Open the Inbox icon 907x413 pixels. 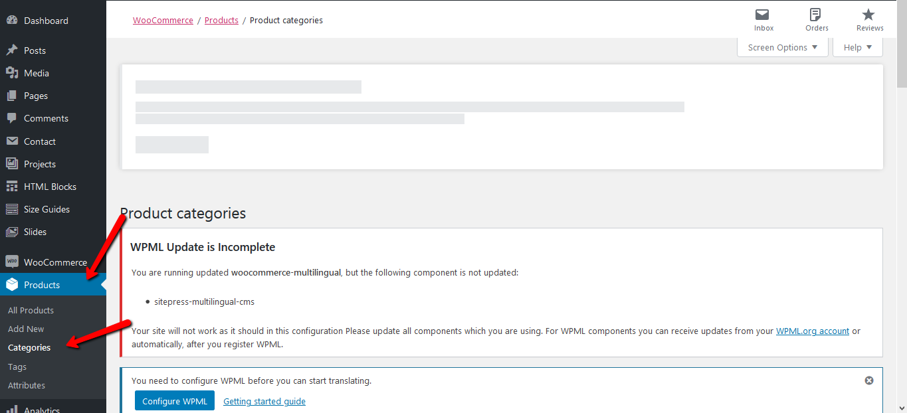763,15
